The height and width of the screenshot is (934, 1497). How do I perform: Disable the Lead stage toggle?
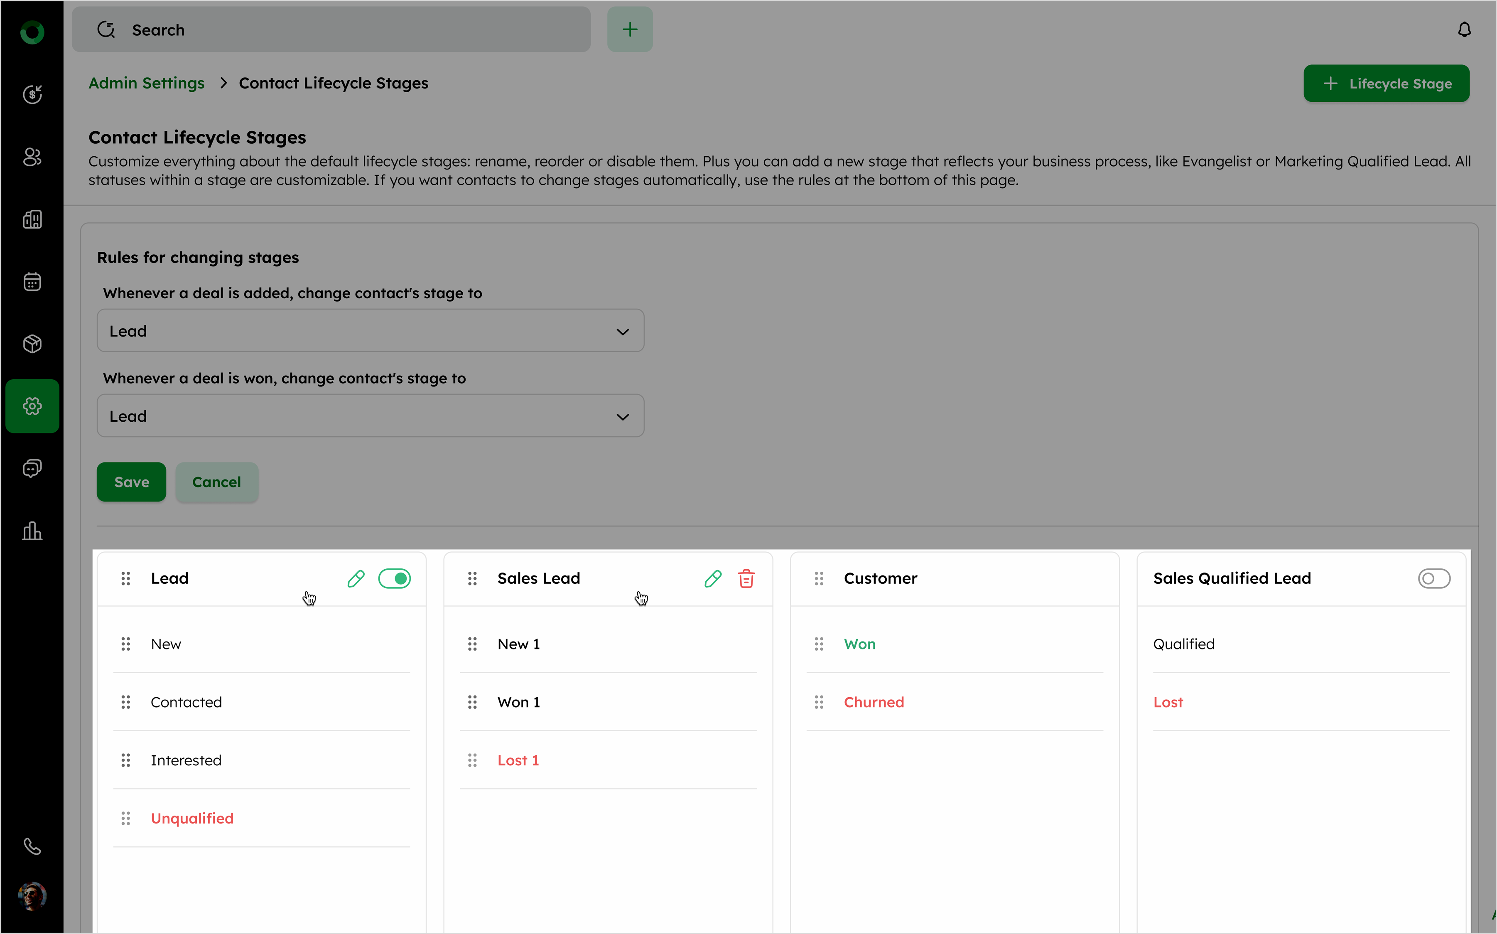coord(394,579)
